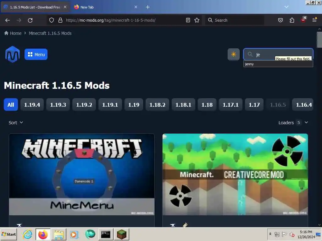The image size is (322, 241).
Task: Open the CreativeCore Mod thumbnail
Action: [235, 174]
